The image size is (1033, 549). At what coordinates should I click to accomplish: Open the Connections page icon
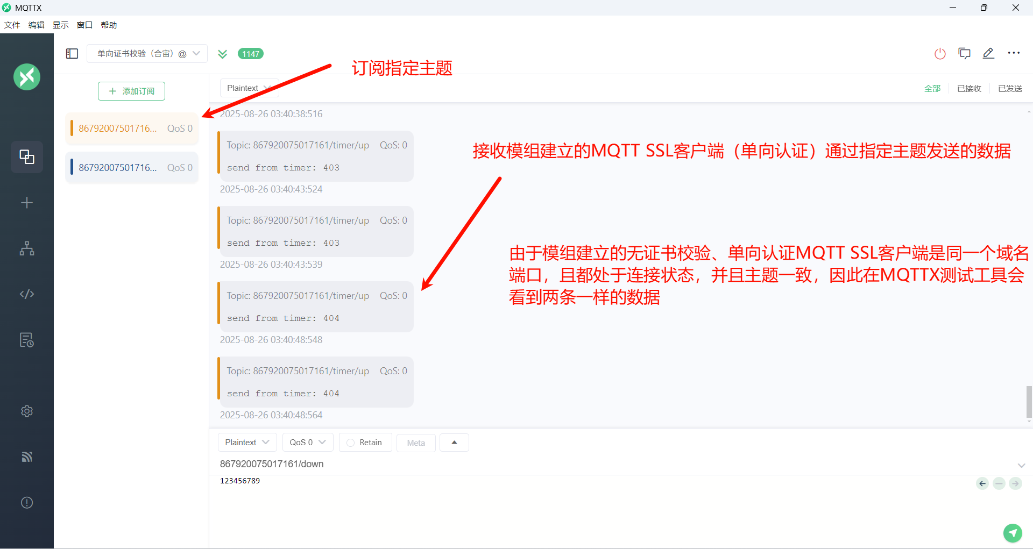click(27, 157)
